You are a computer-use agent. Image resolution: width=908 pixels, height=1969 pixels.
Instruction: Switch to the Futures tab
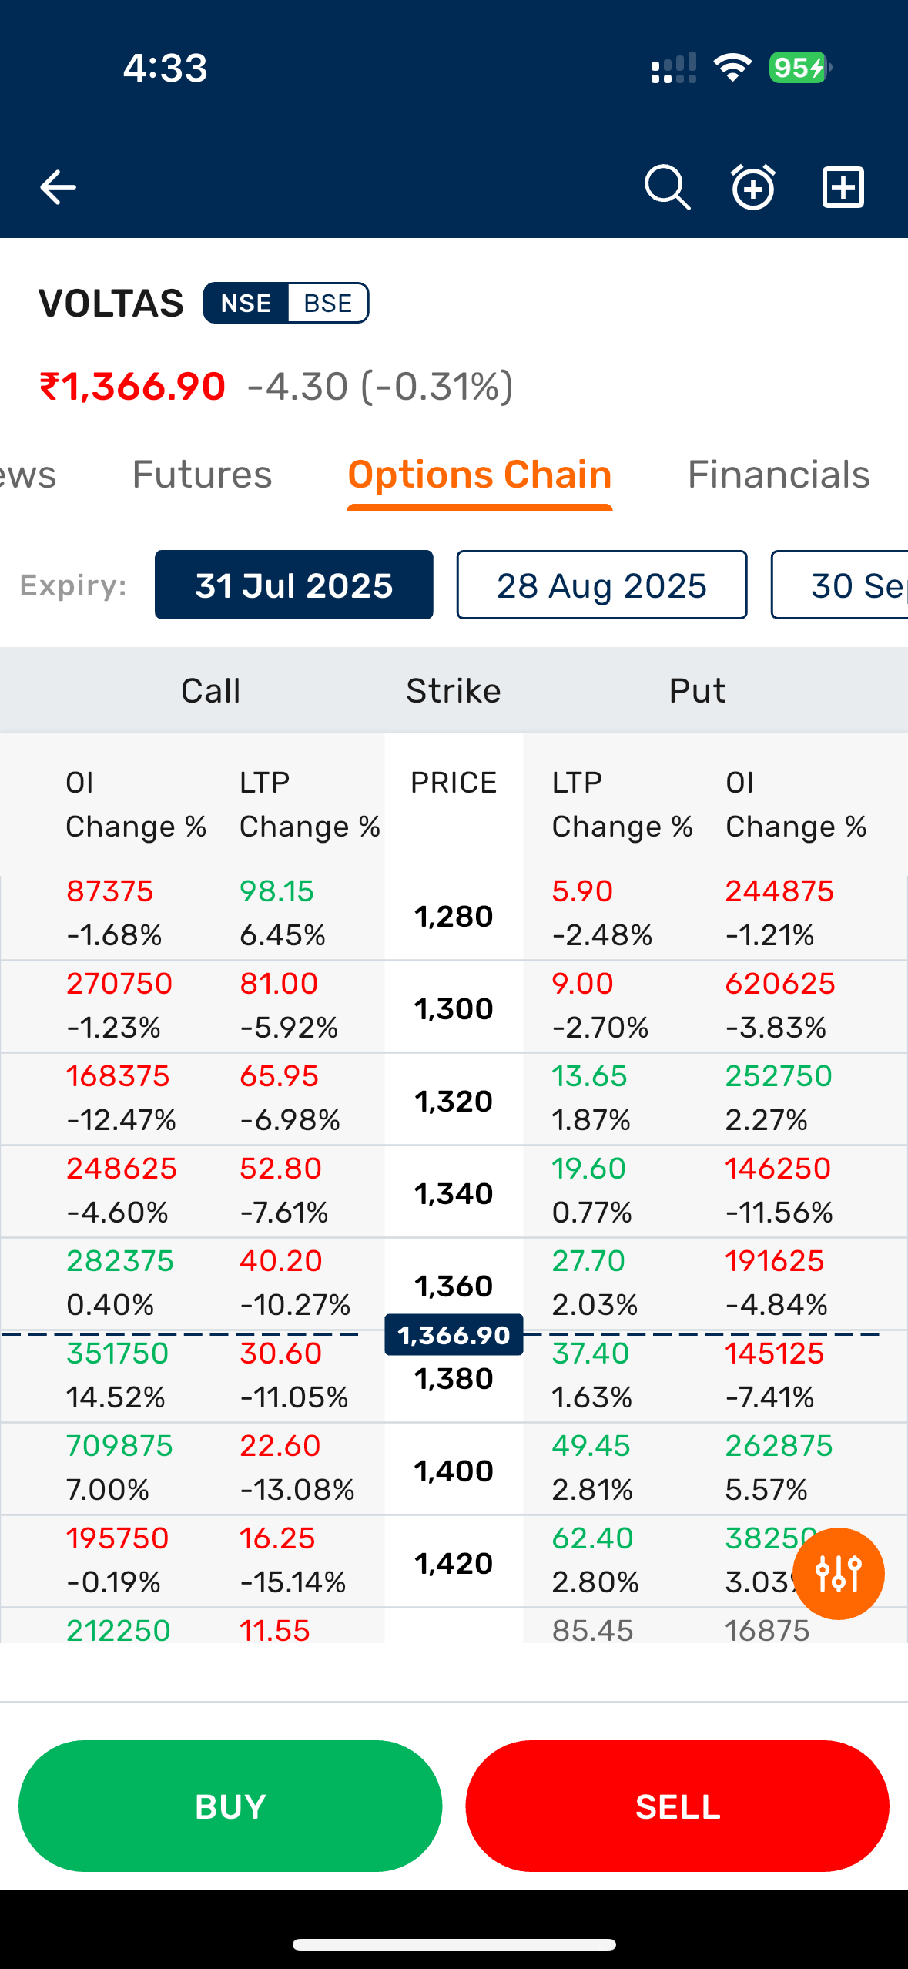202,475
